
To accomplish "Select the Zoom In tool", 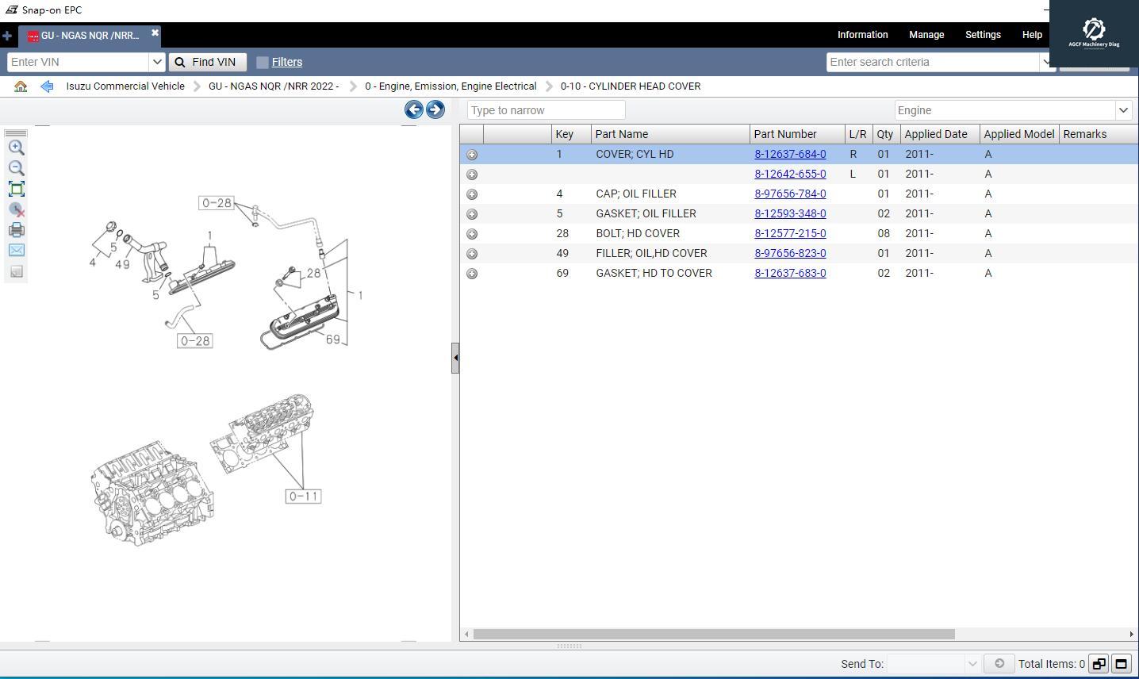I will 16,147.
